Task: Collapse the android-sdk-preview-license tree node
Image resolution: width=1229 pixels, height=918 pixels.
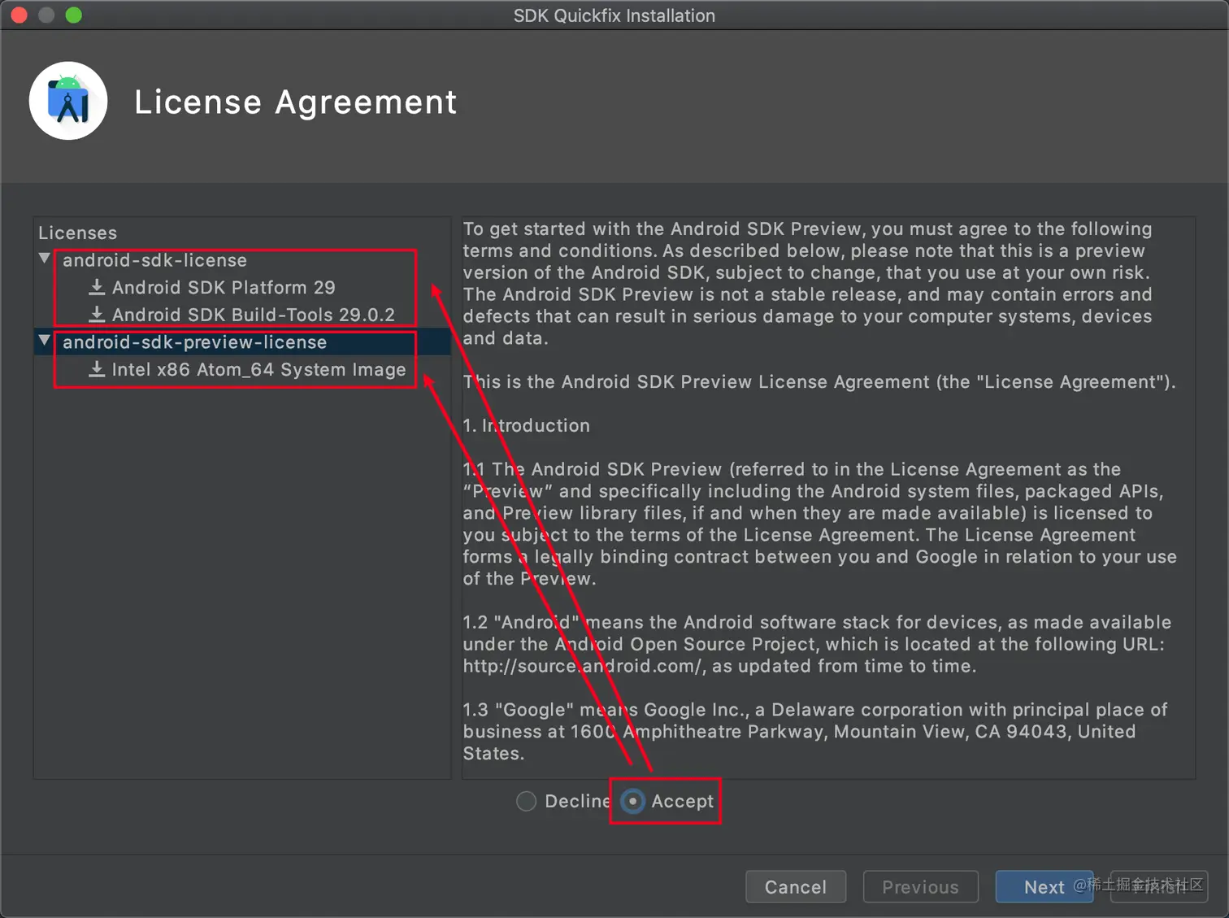Action: (x=45, y=341)
